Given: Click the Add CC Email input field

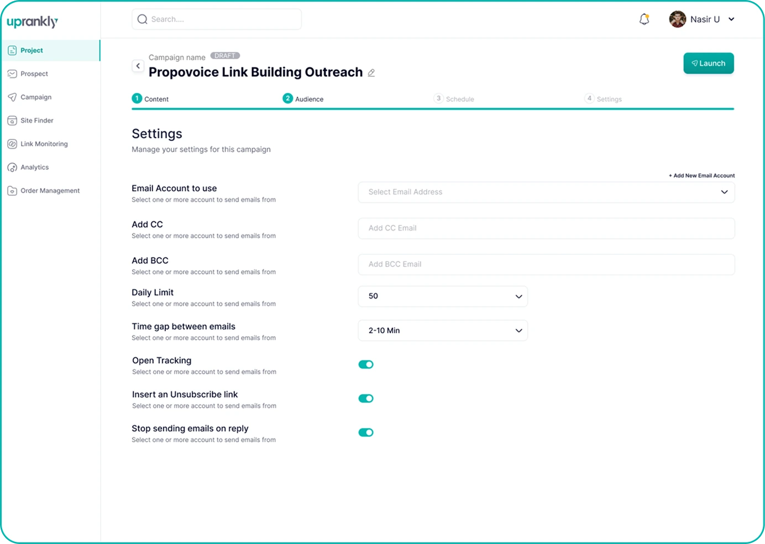Looking at the screenshot, I should click(x=546, y=228).
